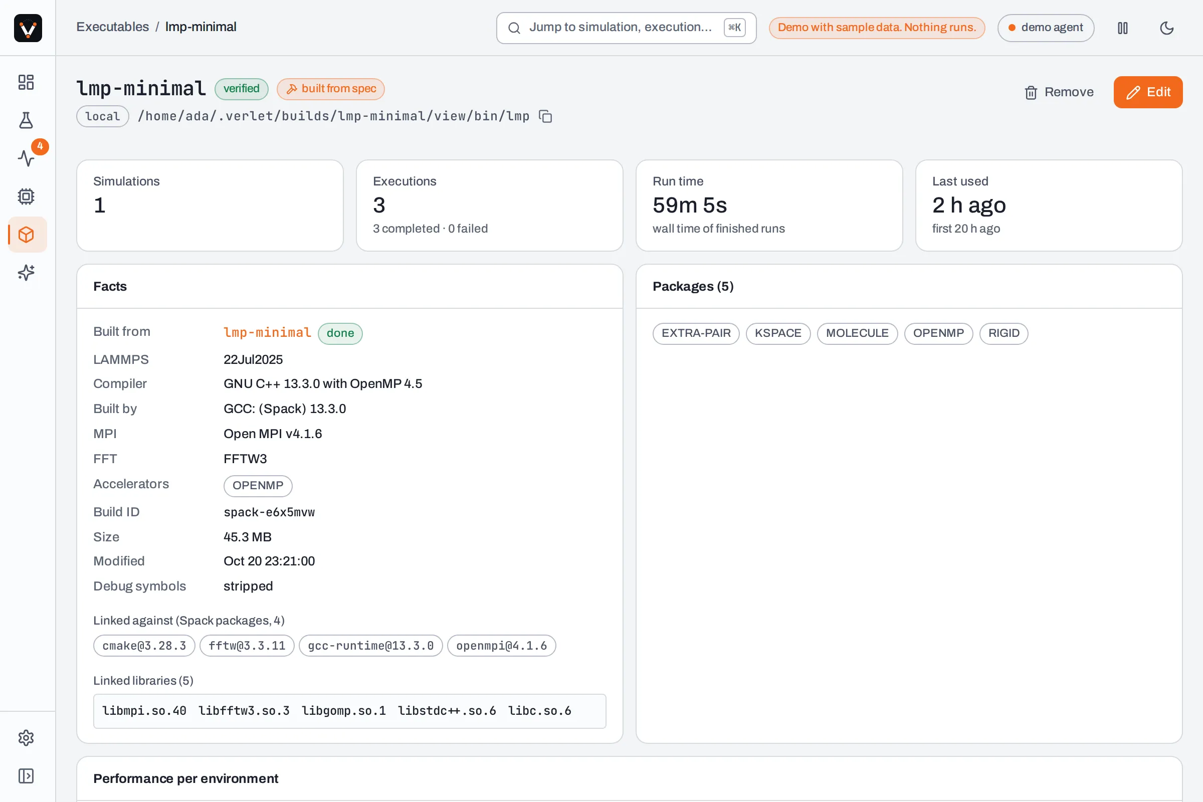Screen dimensions: 1203x802
Task: Click the stripped debug symbols value
Action: (x=248, y=586)
